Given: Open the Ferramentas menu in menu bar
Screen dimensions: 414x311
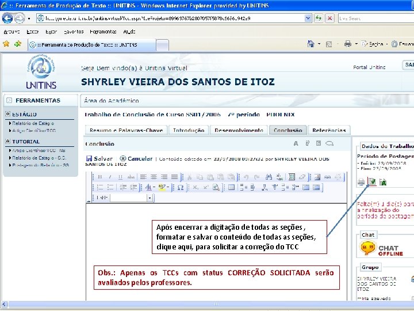Looking at the screenshot, I should [103, 32].
